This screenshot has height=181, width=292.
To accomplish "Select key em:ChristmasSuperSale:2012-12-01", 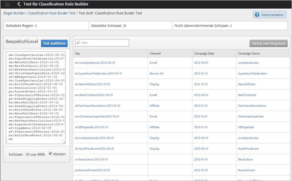I will (97, 116).
